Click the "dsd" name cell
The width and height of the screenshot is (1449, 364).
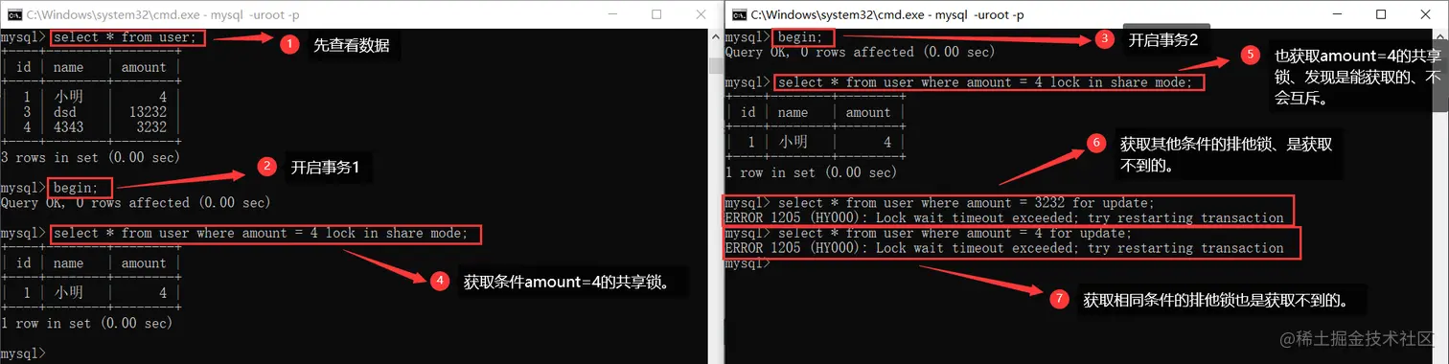pos(65,112)
